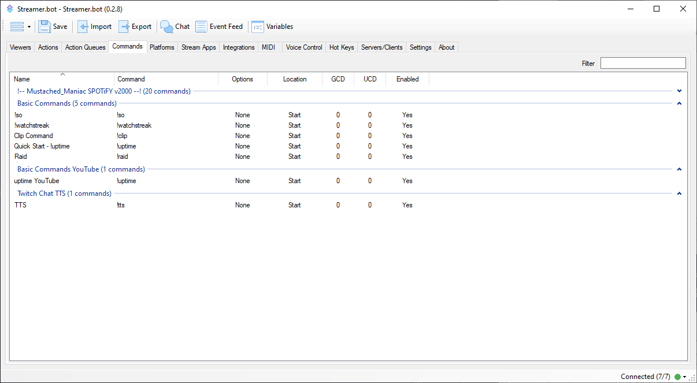Open the Stream Apps tab
Viewport: 697px width, 383px height.
(x=199, y=47)
